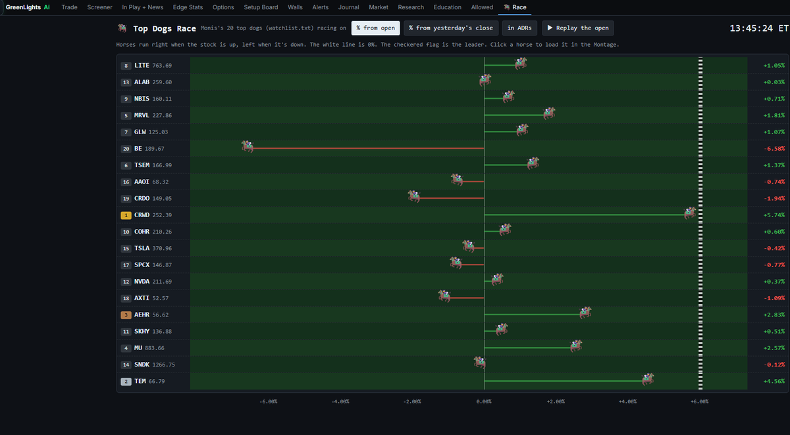The height and width of the screenshot is (435, 790).
Task: Click the TSEM horse icon
Action: click(x=533, y=163)
